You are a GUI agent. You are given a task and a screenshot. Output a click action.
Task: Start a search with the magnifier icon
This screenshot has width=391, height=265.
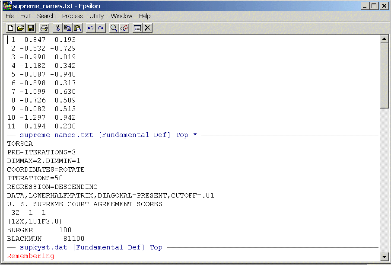114,28
